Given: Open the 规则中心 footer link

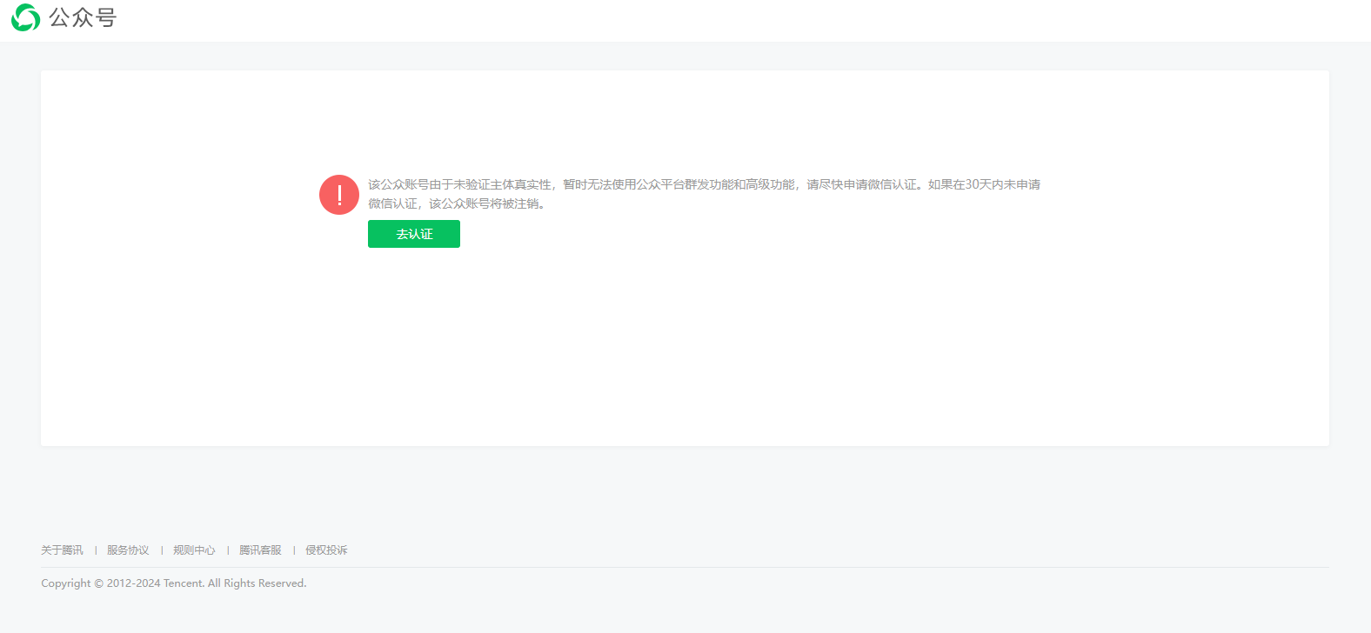Looking at the screenshot, I should point(194,550).
